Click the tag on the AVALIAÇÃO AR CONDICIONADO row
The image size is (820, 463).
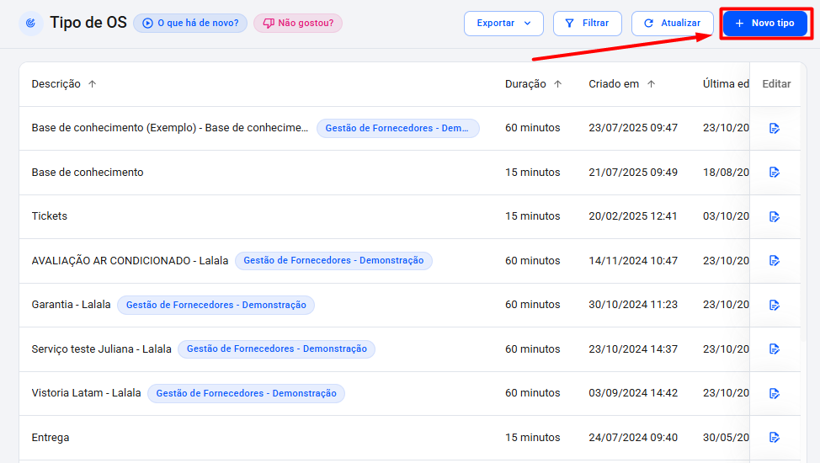333,260
